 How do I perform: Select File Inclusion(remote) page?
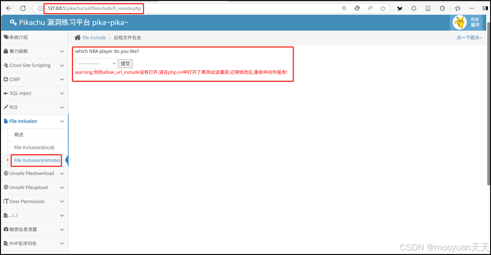(x=37, y=160)
